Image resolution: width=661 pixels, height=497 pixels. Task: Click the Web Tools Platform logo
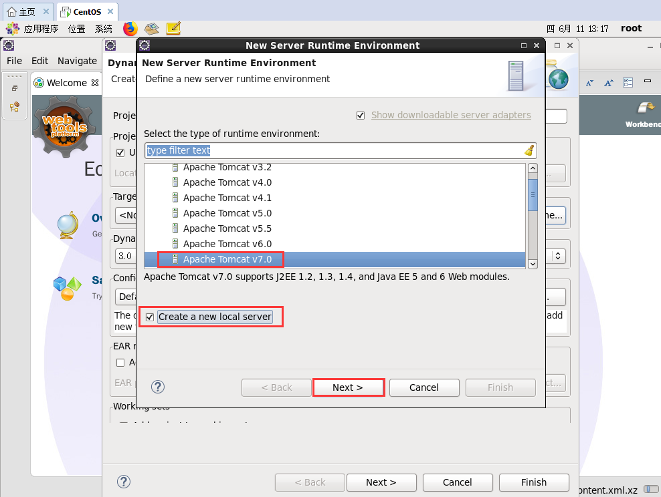click(x=64, y=126)
